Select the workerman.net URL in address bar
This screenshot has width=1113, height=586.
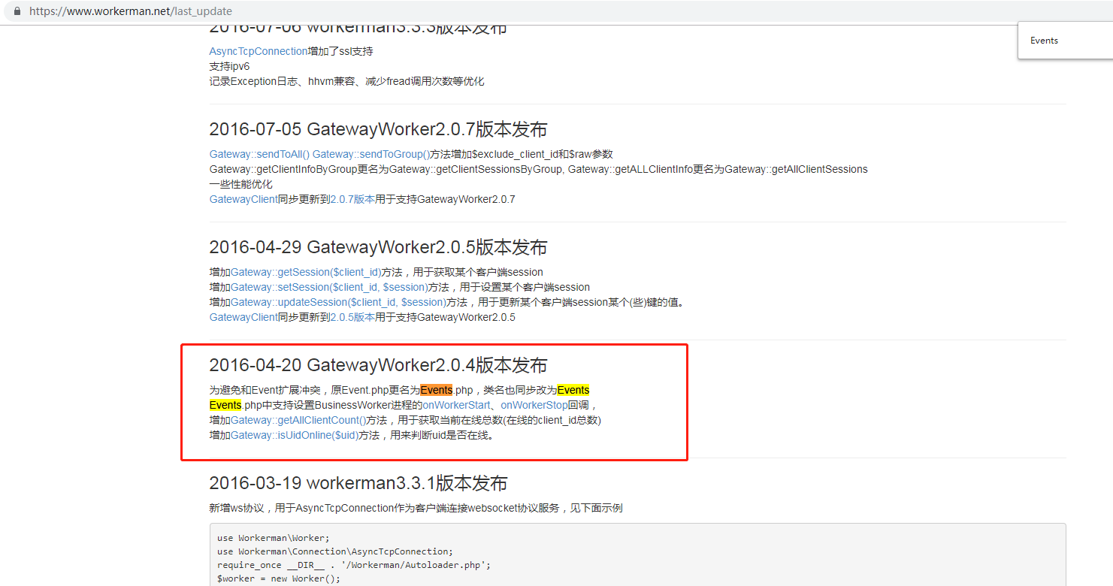(131, 11)
